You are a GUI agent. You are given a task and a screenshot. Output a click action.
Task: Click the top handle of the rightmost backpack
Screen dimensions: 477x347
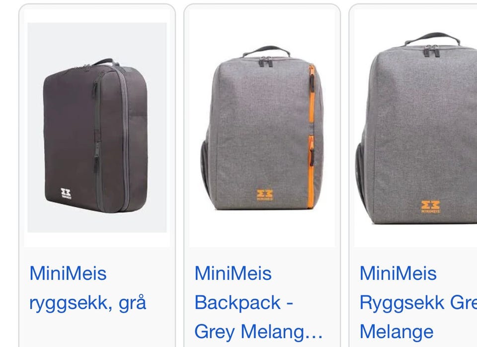(432, 39)
